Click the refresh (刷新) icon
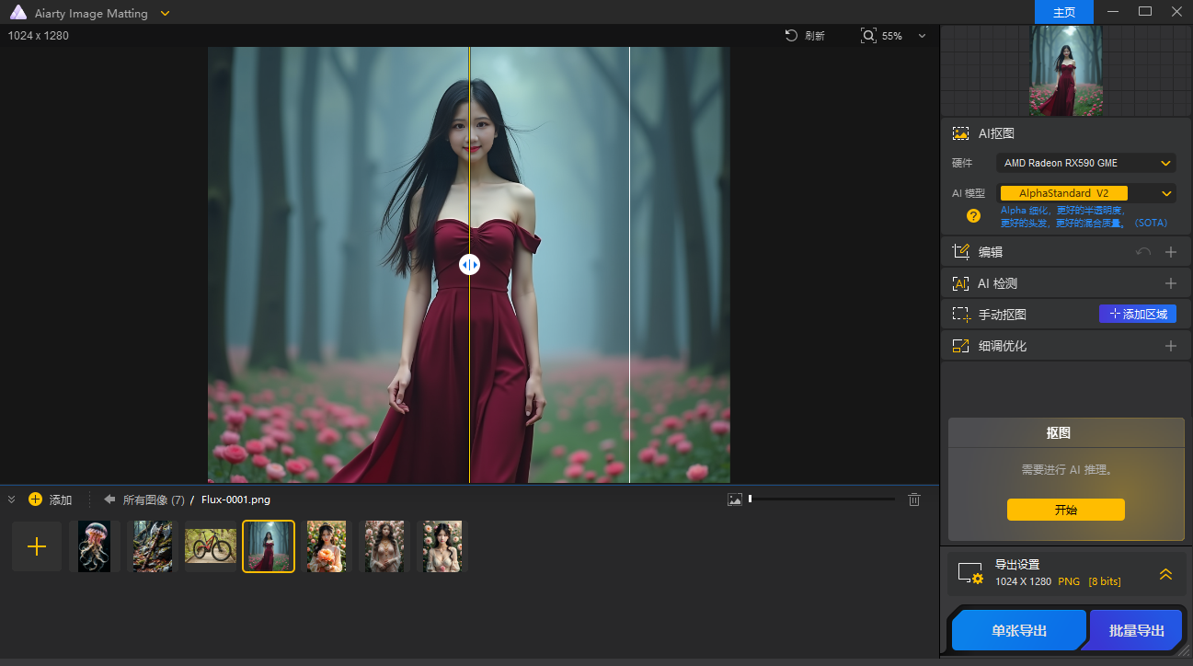Viewport: 1193px width, 666px height. click(x=791, y=36)
